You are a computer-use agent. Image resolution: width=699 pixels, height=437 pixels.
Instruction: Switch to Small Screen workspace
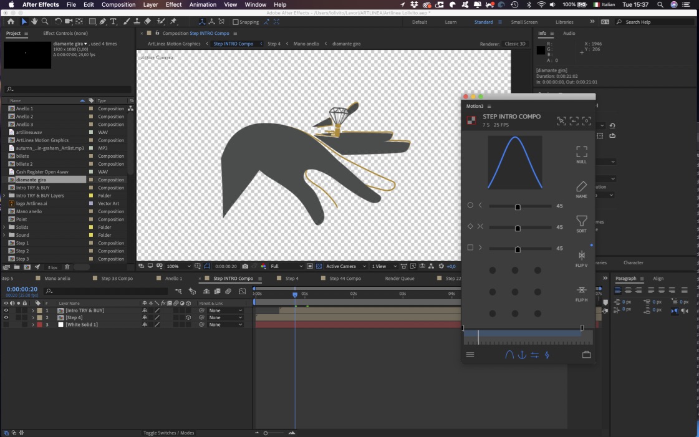coord(524,22)
